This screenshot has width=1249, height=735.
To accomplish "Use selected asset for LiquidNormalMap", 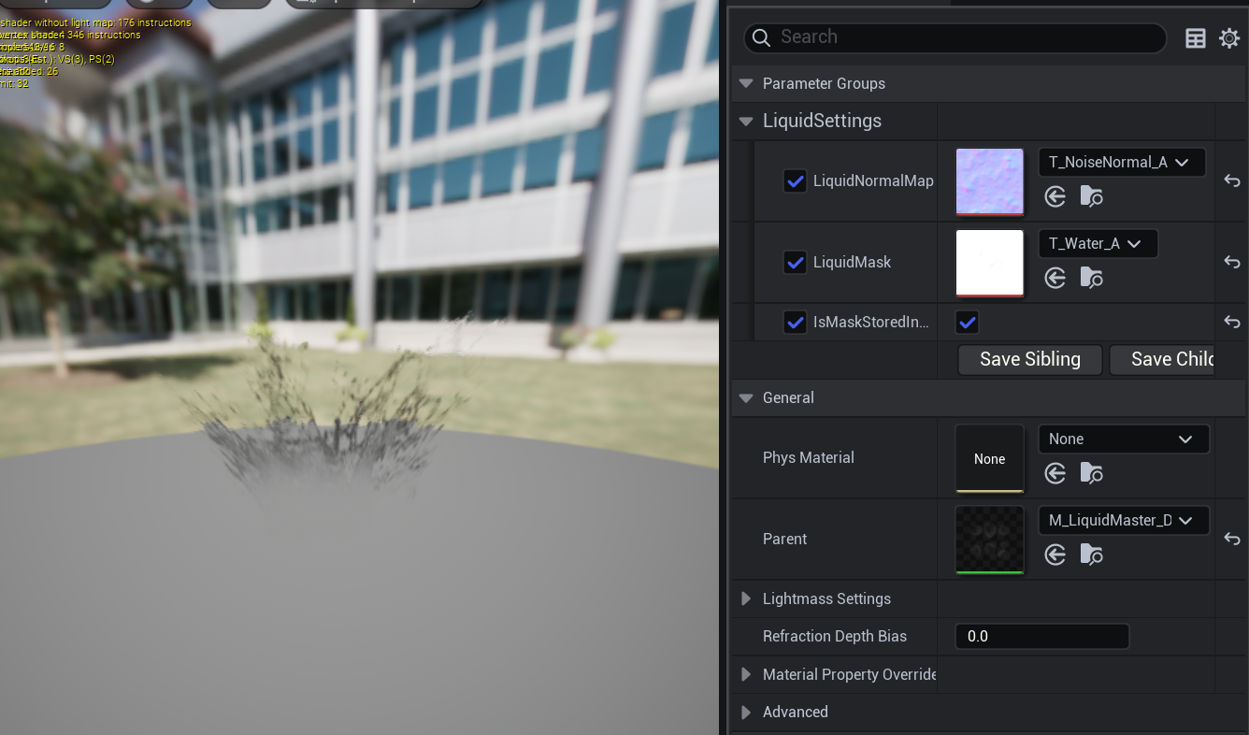I will 1055,196.
